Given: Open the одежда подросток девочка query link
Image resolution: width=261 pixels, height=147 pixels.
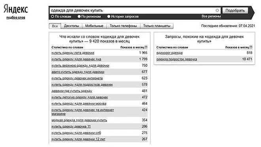Looking at the screenshot, I should pyautogui.click(x=177, y=59).
